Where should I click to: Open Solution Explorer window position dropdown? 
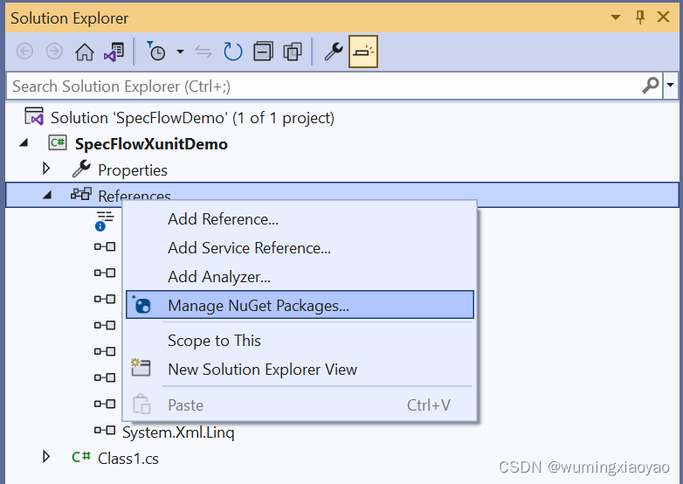click(616, 17)
